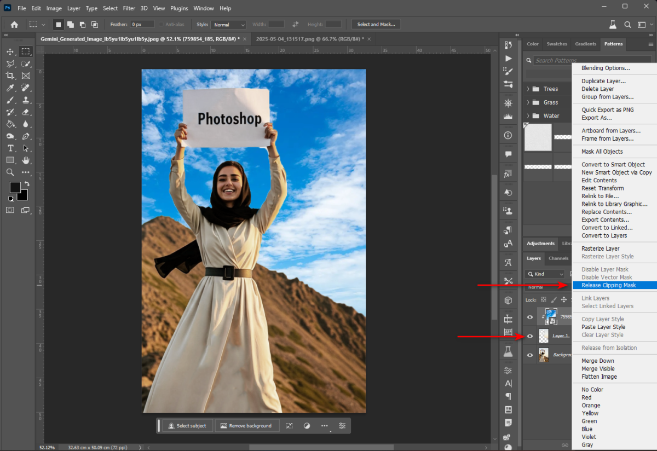Image resolution: width=657 pixels, height=451 pixels.
Task: Select the Horizontal Type tool
Action: (10, 148)
